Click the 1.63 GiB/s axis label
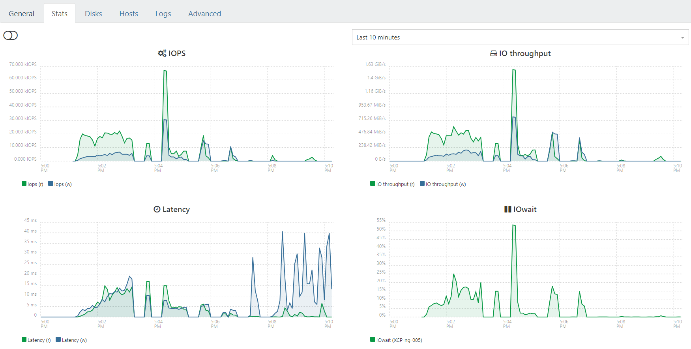This screenshot has width=691, height=349. coord(375,64)
